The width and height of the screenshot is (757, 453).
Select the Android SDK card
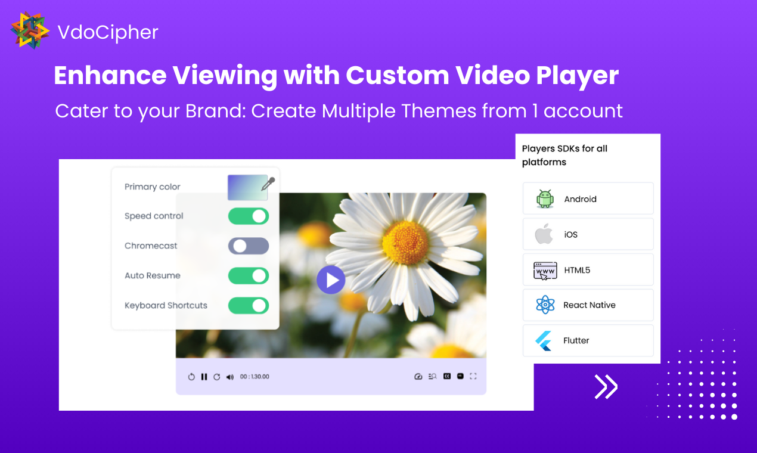click(x=588, y=198)
